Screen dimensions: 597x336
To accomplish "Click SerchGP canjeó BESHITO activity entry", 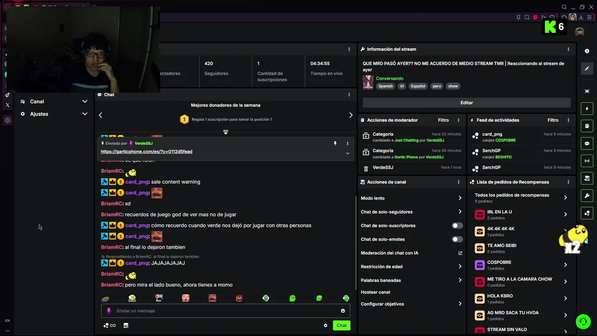I will [521, 154].
